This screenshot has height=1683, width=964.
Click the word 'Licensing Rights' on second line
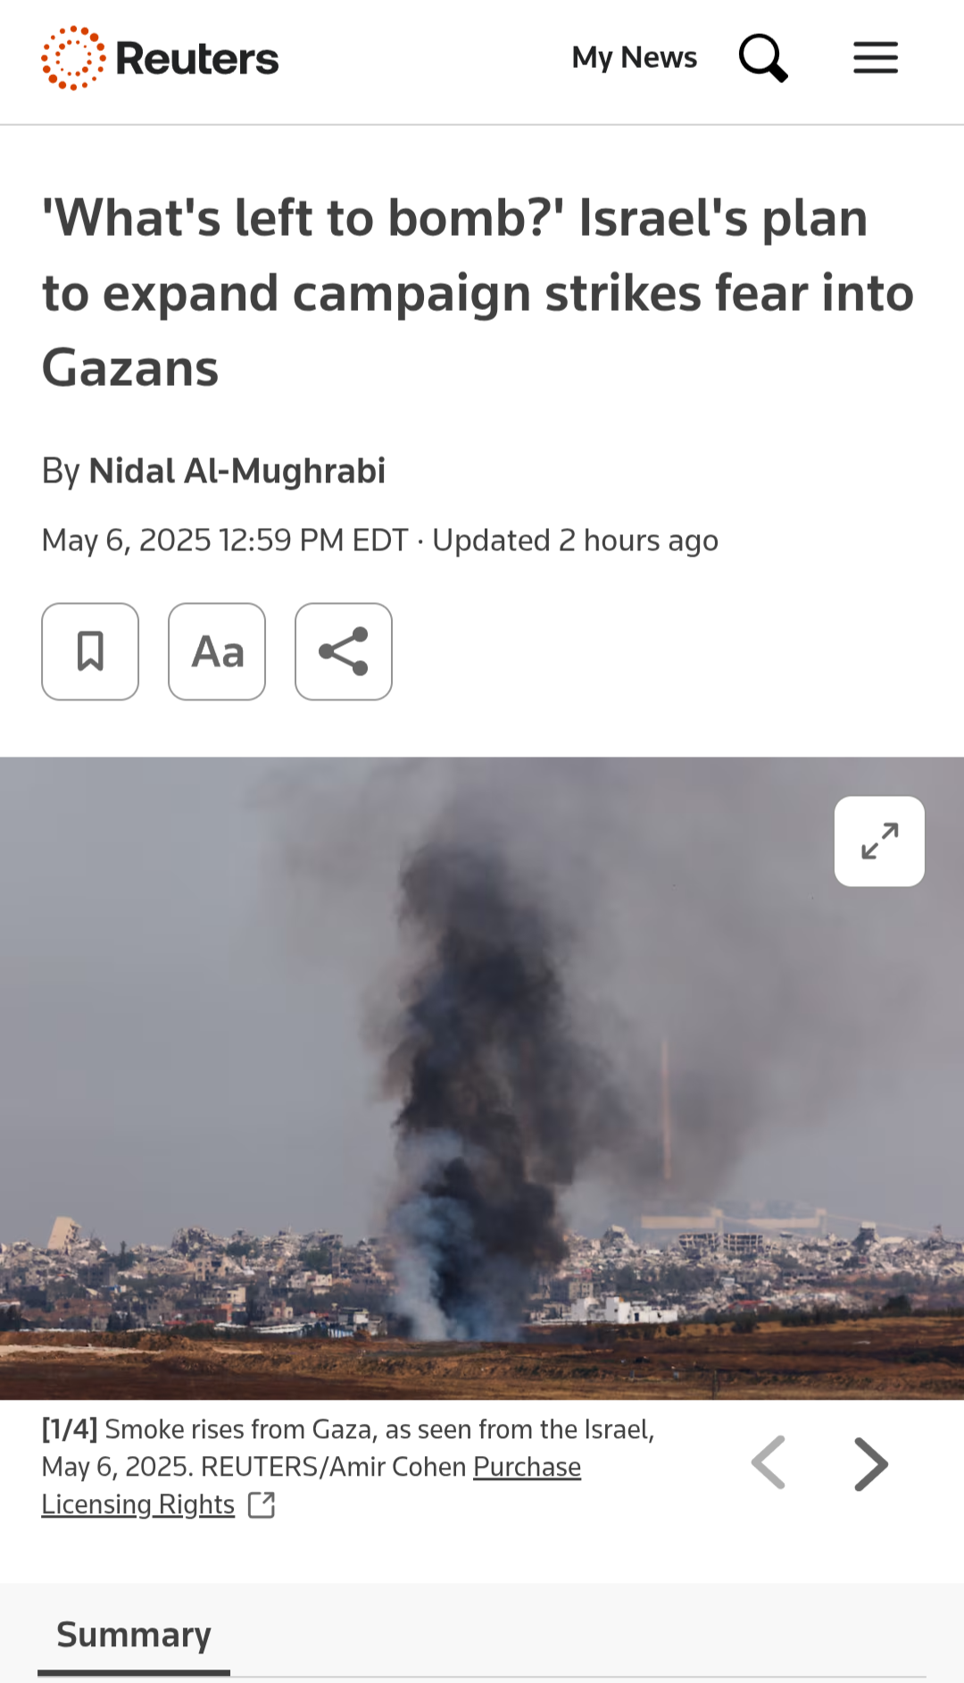click(x=138, y=1505)
